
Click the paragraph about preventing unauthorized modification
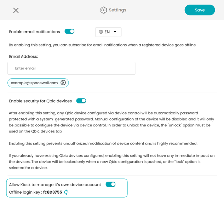tap(103, 143)
